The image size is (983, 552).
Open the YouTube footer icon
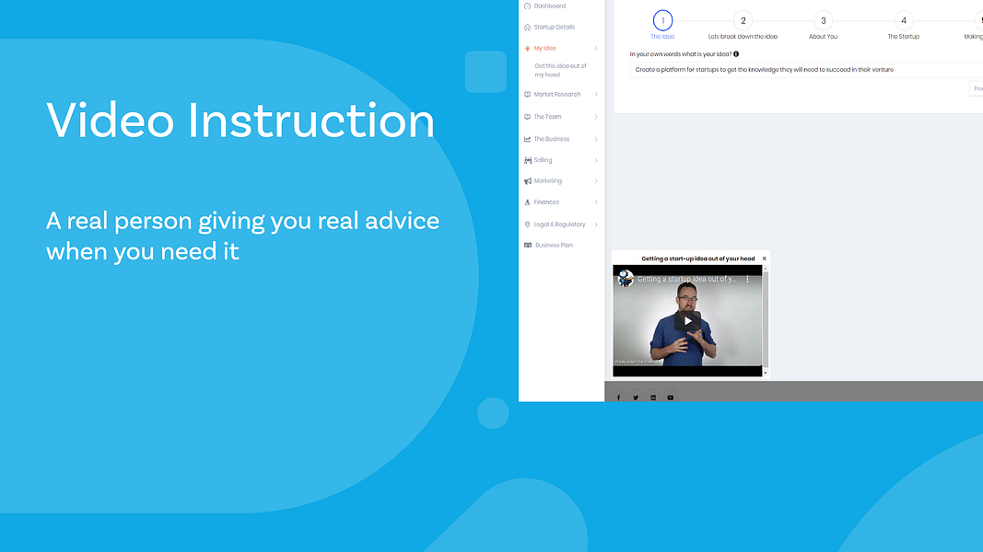click(671, 397)
